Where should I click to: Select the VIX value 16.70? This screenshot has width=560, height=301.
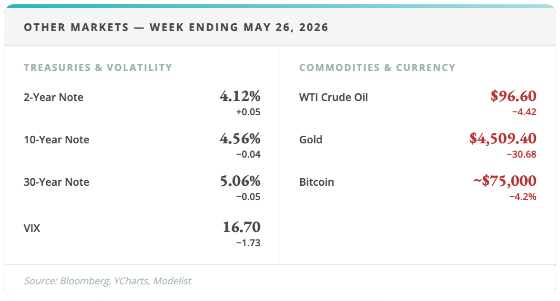[x=242, y=227]
